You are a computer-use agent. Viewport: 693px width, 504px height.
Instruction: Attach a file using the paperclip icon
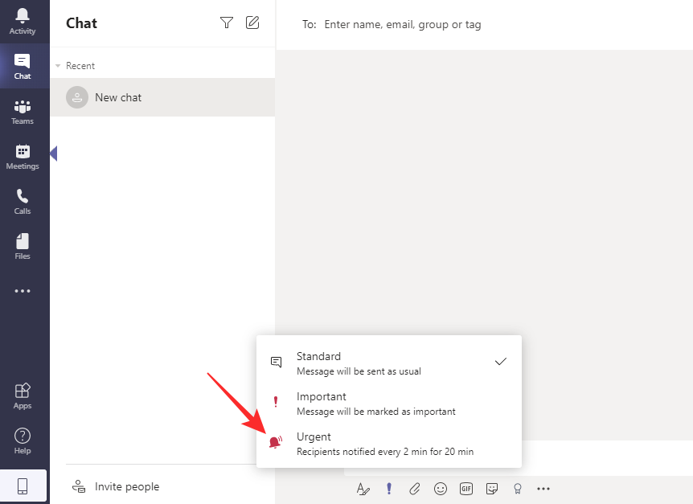tap(415, 488)
